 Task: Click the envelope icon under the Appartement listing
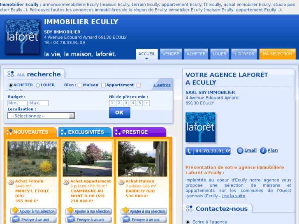coord(71,219)
